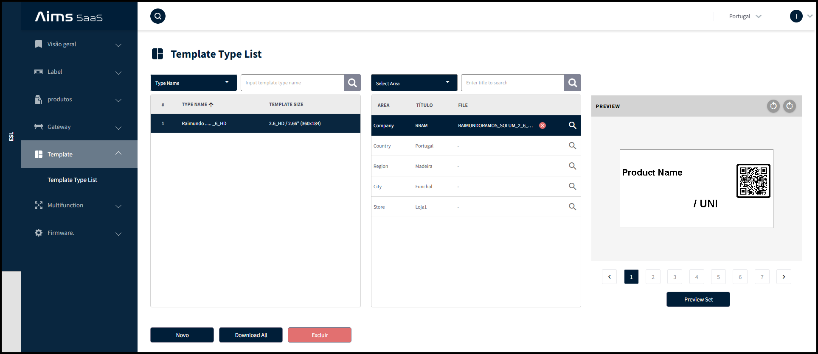Click the title search magnifier button
The width and height of the screenshot is (818, 354).
coord(573,83)
